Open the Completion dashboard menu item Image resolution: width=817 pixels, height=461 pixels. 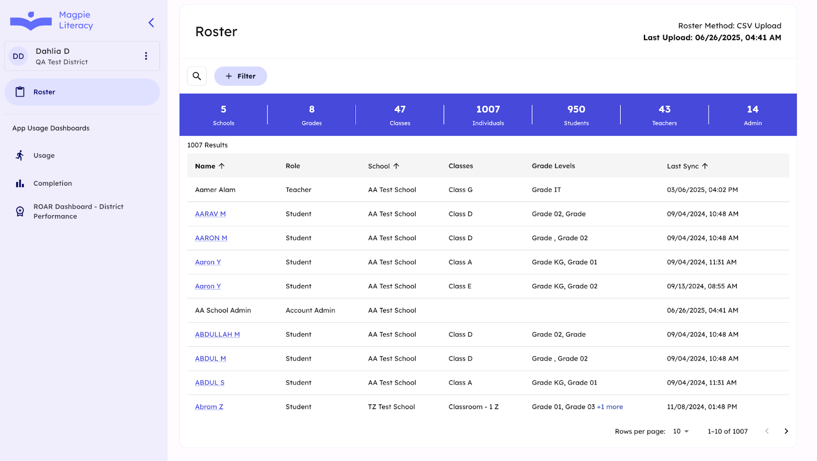tap(53, 184)
